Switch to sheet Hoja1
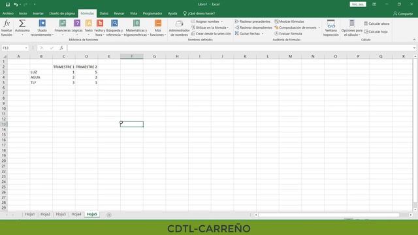This screenshot has width=418, height=235. pyautogui.click(x=30, y=214)
